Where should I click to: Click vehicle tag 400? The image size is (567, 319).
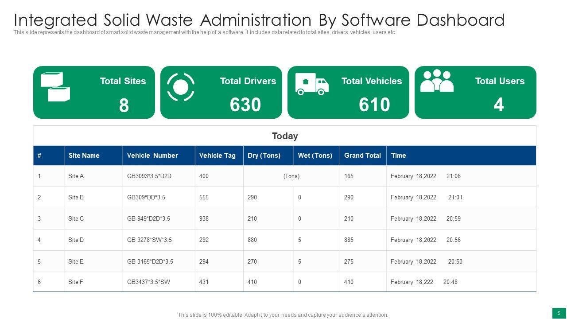point(204,176)
